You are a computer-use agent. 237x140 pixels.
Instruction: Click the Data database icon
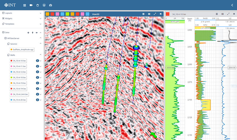(3, 32)
